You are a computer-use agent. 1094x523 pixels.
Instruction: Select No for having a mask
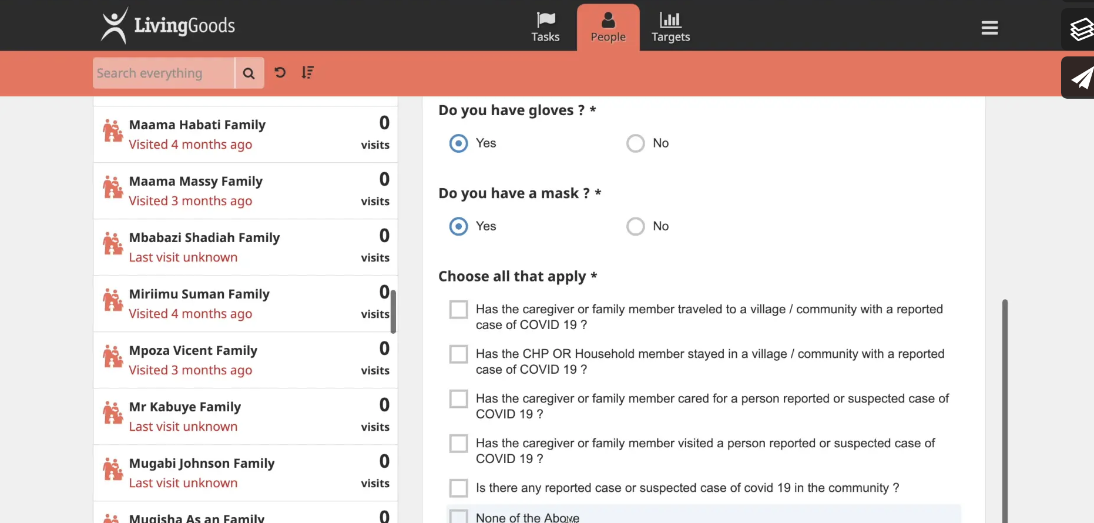click(x=636, y=226)
